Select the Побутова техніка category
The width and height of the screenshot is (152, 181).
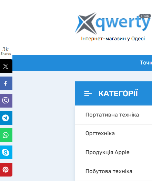pyautogui.click(x=113, y=171)
